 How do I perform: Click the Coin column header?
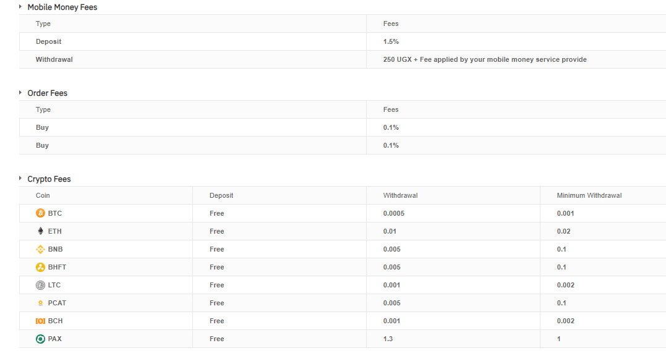43,195
